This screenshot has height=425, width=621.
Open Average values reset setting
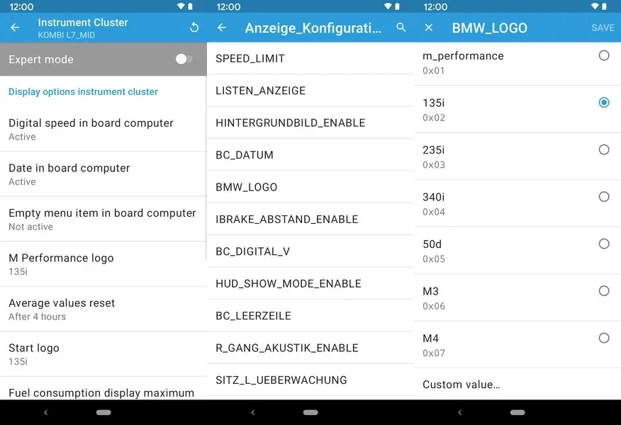pyautogui.click(x=103, y=309)
